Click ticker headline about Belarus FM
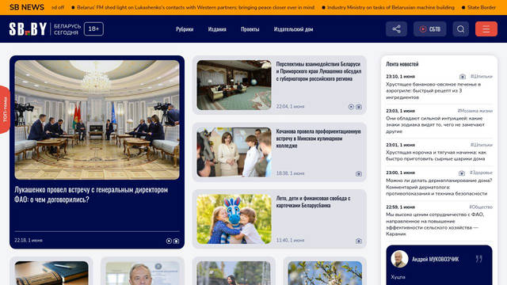Screen dimensions: 507x285 196,7
